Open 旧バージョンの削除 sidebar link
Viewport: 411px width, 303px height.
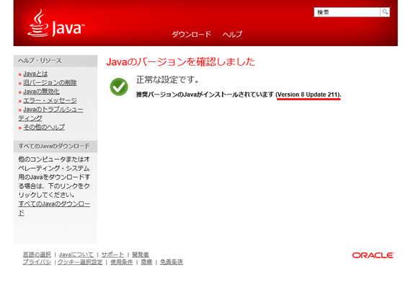coord(50,83)
